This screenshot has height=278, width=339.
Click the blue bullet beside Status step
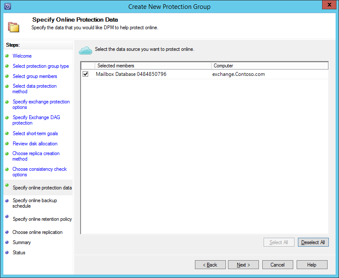click(x=8, y=253)
